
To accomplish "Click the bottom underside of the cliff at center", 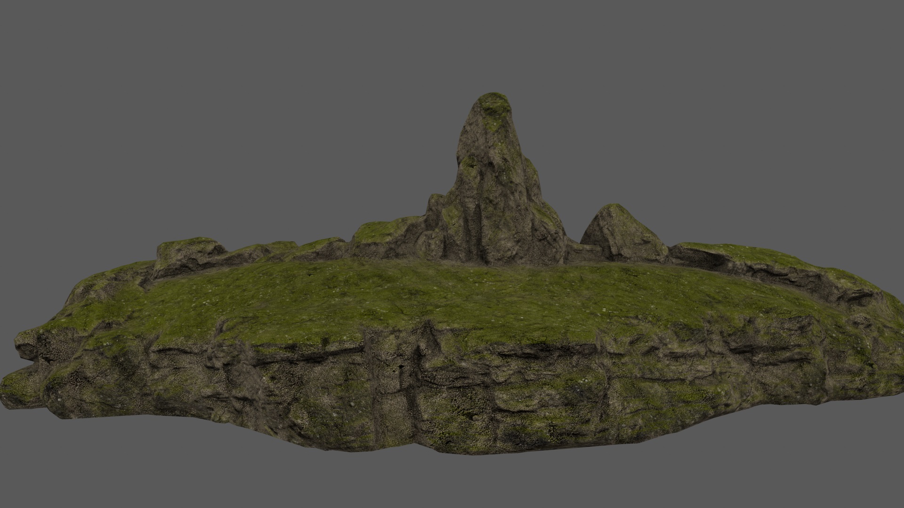I will (452, 447).
